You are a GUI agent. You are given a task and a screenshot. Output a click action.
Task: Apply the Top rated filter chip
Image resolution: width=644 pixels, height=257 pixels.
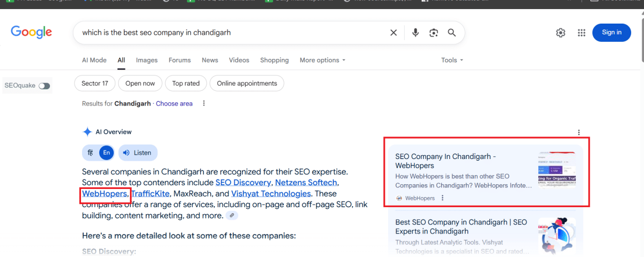(x=186, y=84)
